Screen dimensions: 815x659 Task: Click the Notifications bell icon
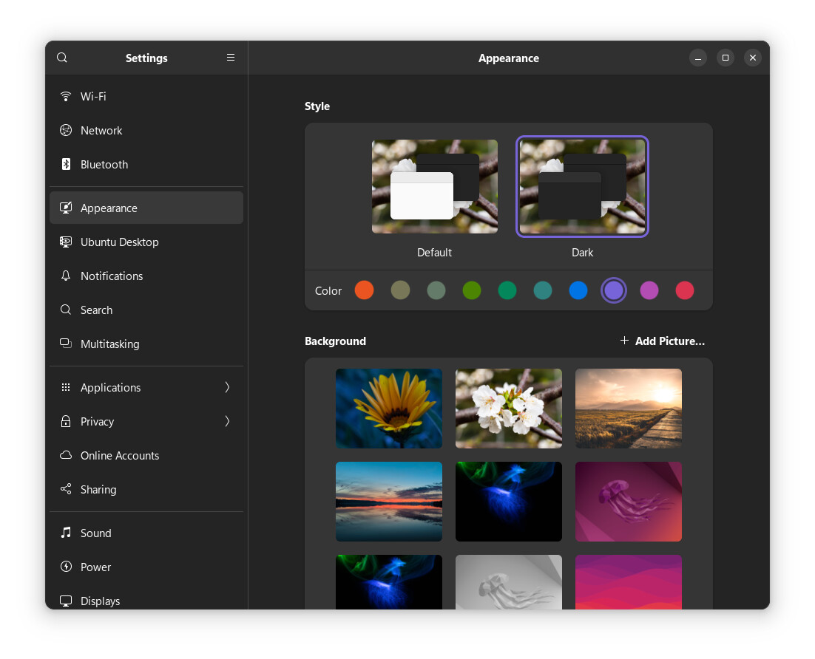coord(66,276)
